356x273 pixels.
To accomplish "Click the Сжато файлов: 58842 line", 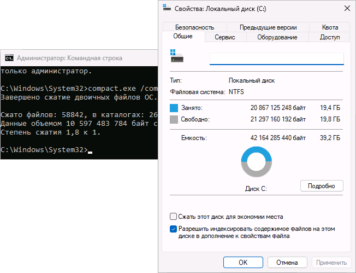I will click(79, 115).
